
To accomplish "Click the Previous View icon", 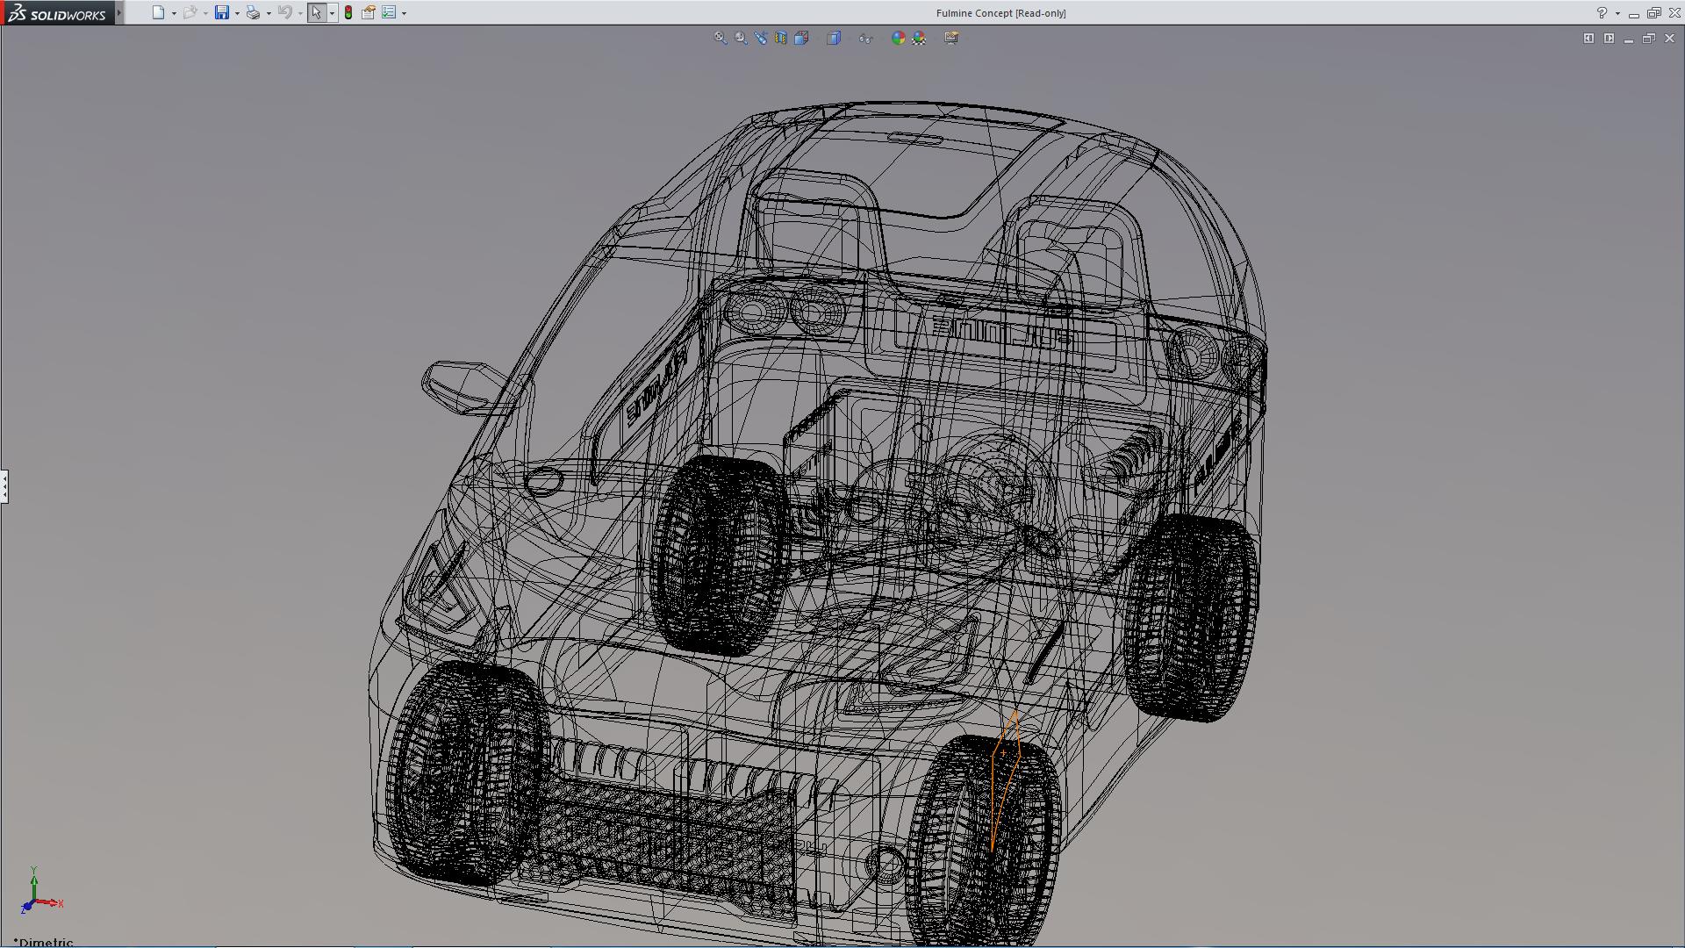I will tap(761, 38).
